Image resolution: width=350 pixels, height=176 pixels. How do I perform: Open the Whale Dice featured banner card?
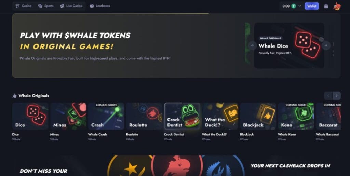point(289,45)
